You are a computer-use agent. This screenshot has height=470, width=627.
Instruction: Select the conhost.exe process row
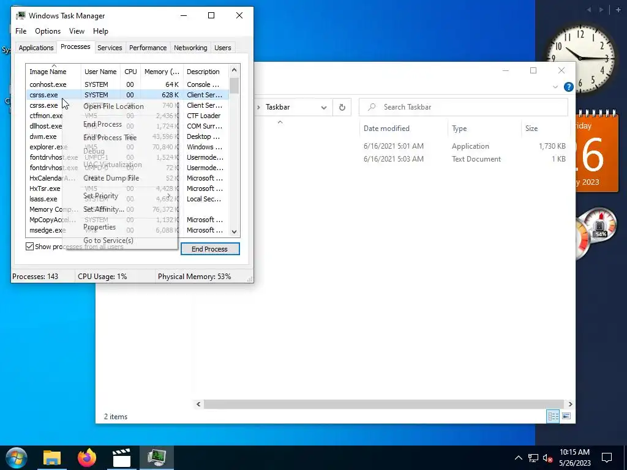[127, 84]
